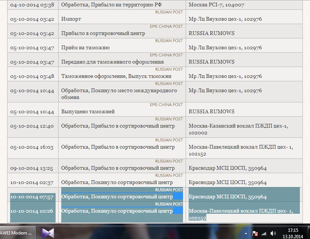
Task: Click the 'Выпущено таможней' status cell
Action: pos(88,111)
